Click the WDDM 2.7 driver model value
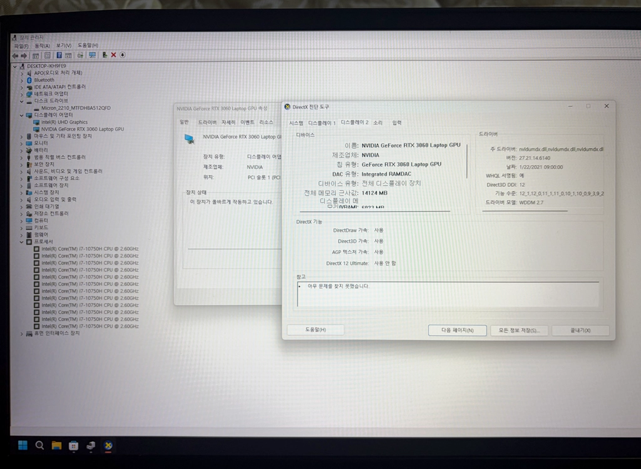The image size is (641, 469). (x=531, y=203)
